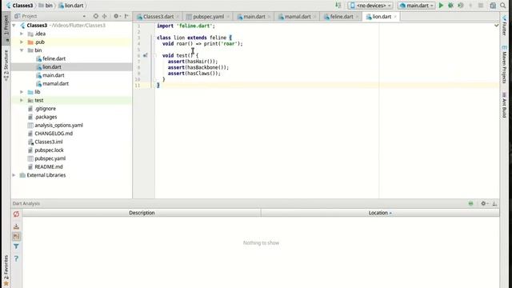Open the Dart Analysis filter funnel icon
The width and height of the screenshot is (512, 288).
(x=16, y=246)
